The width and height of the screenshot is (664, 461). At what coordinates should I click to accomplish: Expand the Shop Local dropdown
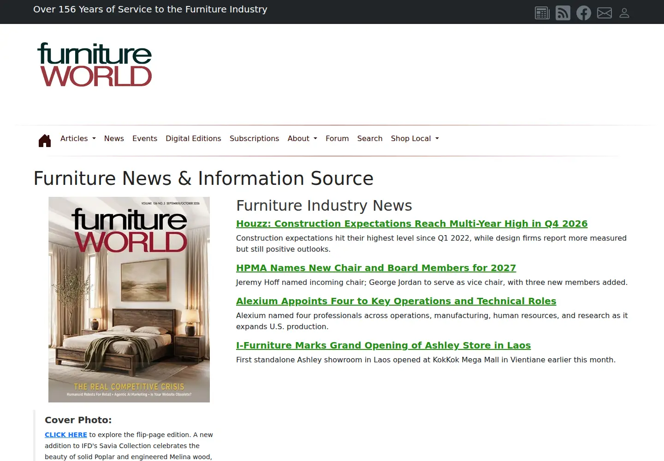pos(415,138)
